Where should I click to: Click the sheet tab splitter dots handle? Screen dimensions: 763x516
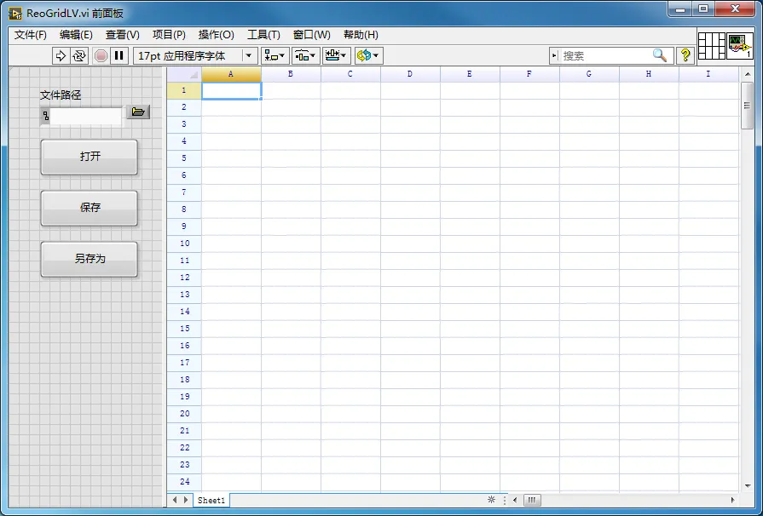[x=504, y=500]
